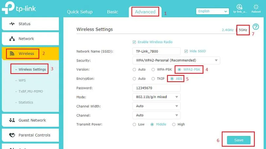Select AES encryption

click(x=172, y=79)
